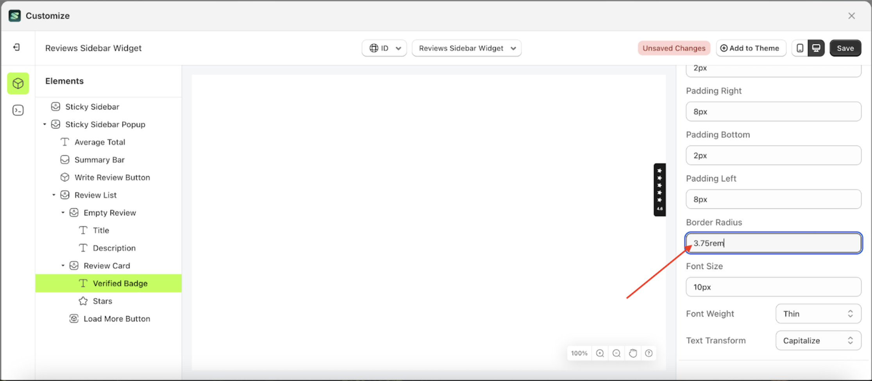
Task: Open the Font Weight dropdown showing Thin
Action: 818,313
